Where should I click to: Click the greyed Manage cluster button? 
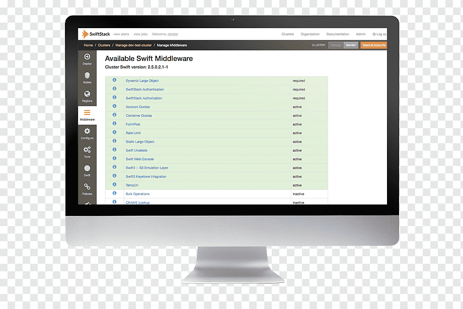[x=336, y=45]
